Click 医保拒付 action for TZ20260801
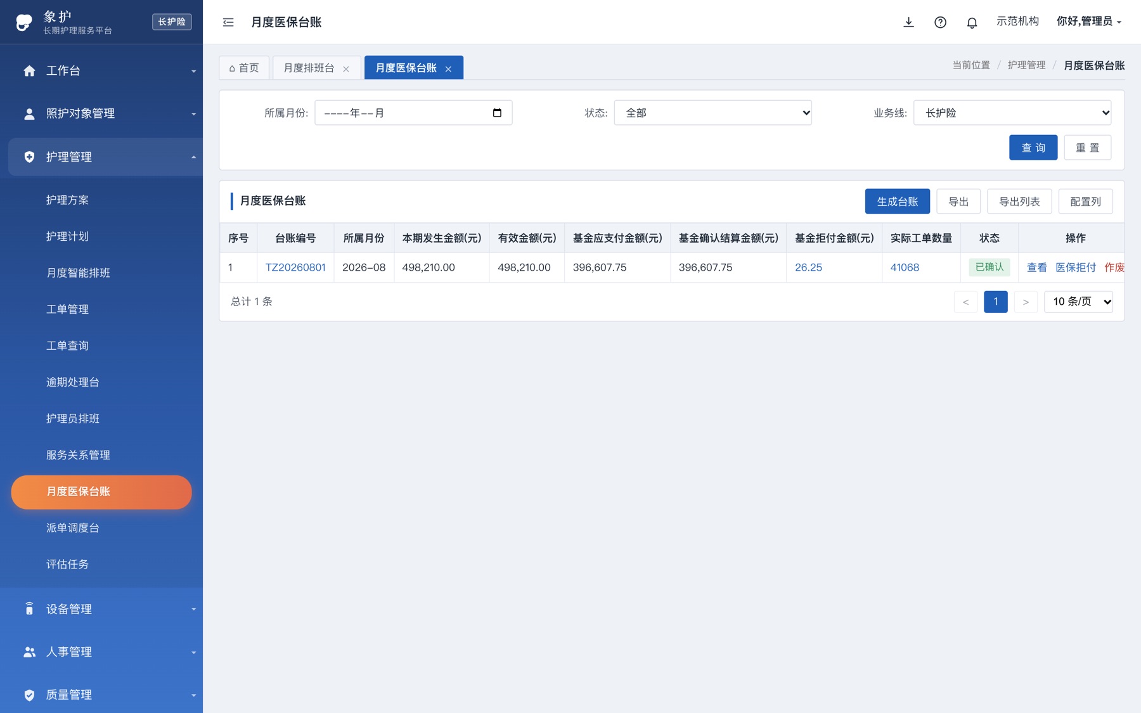This screenshot has width=1141, height=713. coord(1076,267)
